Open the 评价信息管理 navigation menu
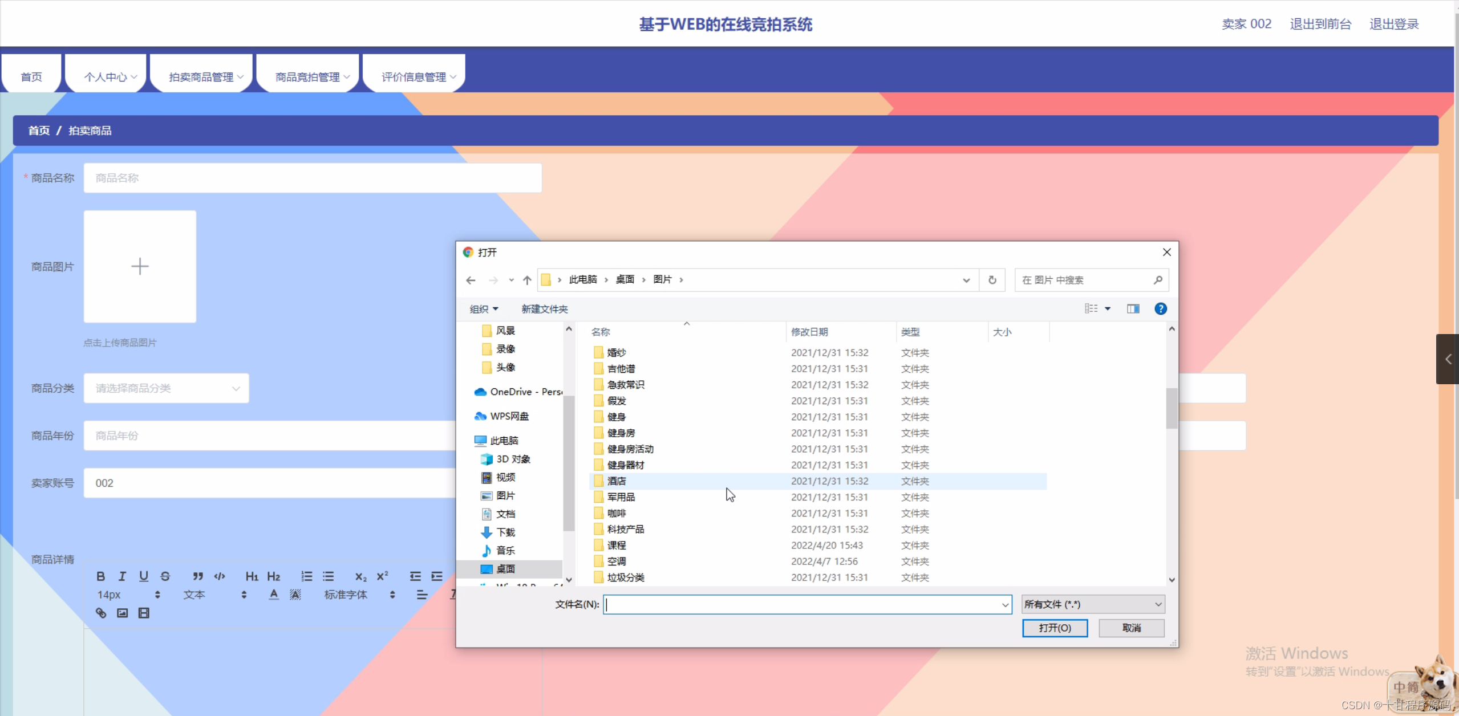Screen dimensions: 1459x716 coord(415,77)
